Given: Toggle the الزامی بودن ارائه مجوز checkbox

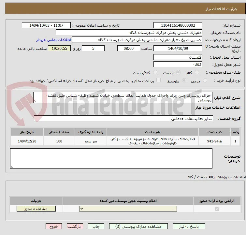Looking at the screenshot, I should tap(217, 209).
